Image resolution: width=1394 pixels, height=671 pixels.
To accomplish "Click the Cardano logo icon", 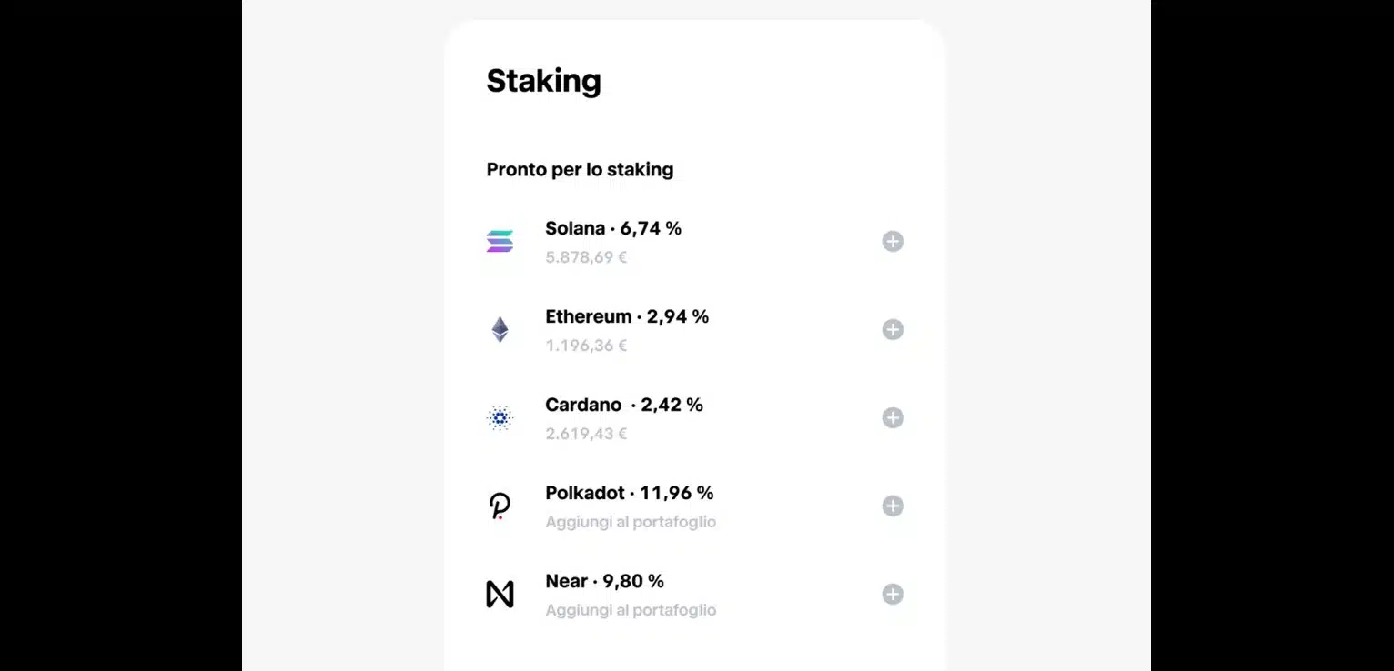I will (500, 417).
